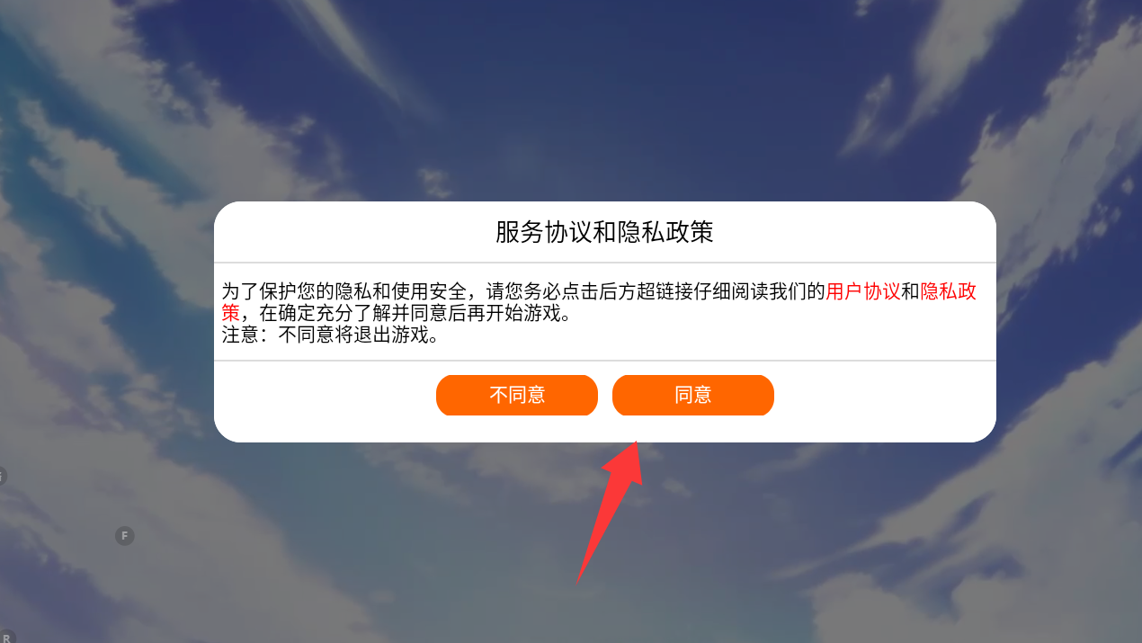Click the R key overlay icon
This screenshot has width=1142, height=643.
click(4, 637)
